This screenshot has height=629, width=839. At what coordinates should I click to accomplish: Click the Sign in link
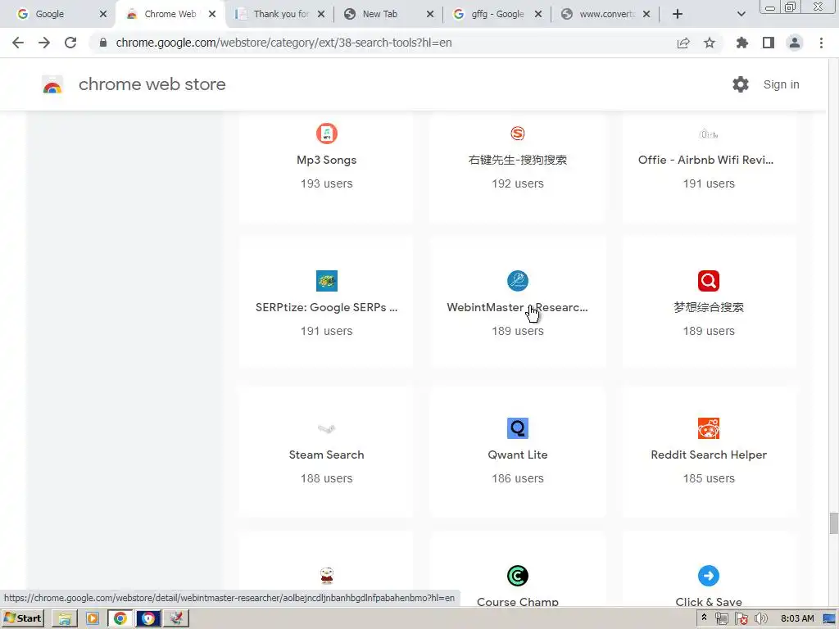pos(781,84)
